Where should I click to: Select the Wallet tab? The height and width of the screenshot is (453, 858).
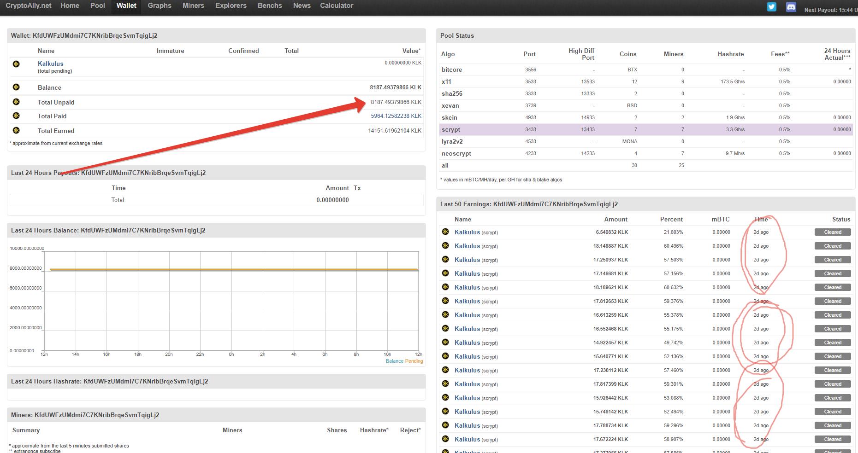[126, 6]
